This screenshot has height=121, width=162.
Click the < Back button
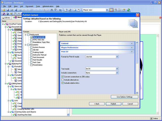coord(97,104)
